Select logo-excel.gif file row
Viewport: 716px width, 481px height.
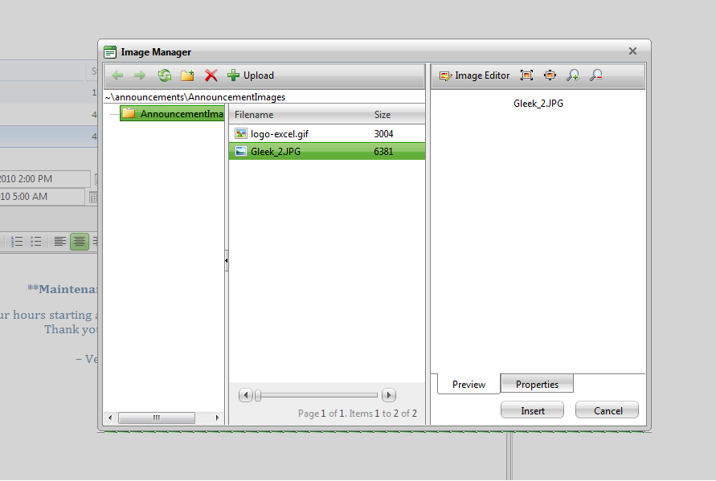pos(327,134)
